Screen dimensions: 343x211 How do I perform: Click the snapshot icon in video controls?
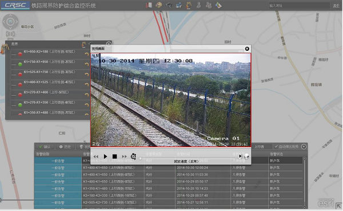246,156
